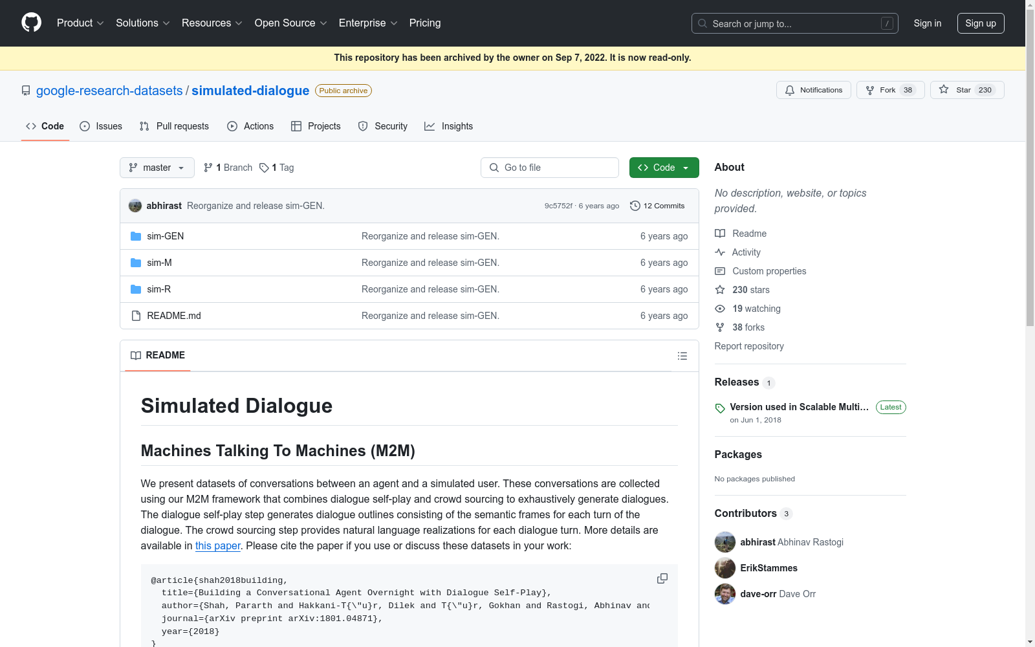Image resolution: width=1035 pixels, height=647 pixels.
Task: Click the search or jump to field
Action: click(x=794, y=23)
